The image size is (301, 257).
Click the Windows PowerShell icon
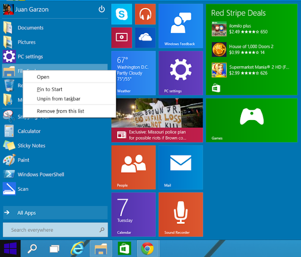coord(9,174)
